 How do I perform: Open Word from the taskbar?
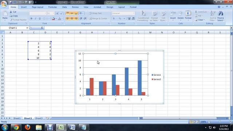(x=72, y=127)
